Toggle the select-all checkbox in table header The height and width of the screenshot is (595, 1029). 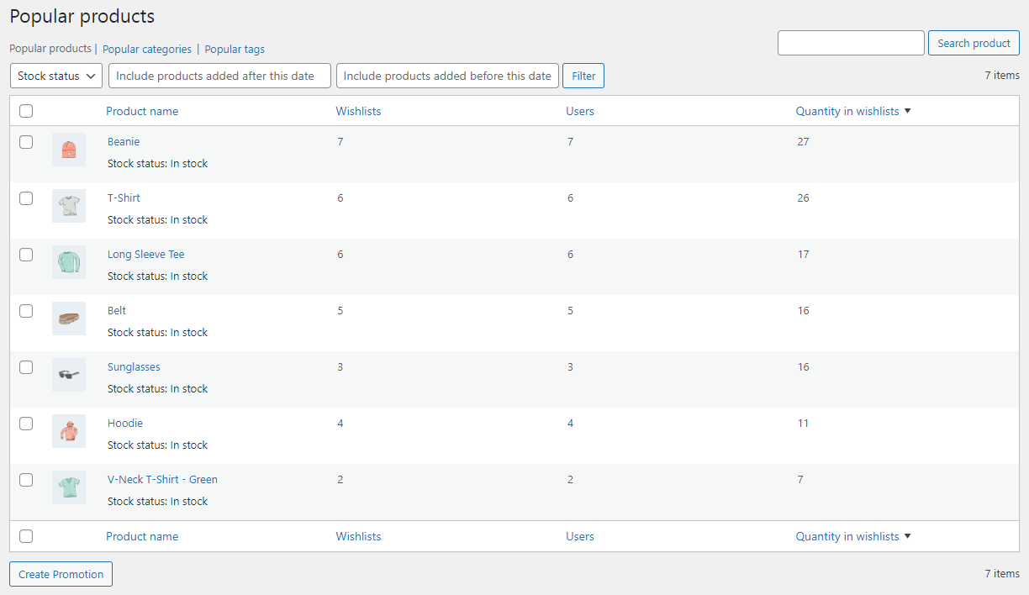coord(26,111)
